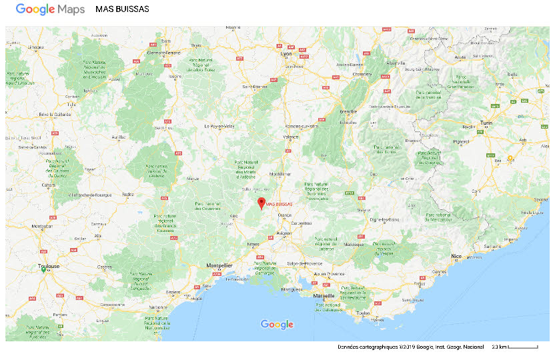Click the red MAS BUISSAS location pin
Image resolution: width=555 pixels, height=360 pixels.
pyautogui.click(x=261, y=203)
